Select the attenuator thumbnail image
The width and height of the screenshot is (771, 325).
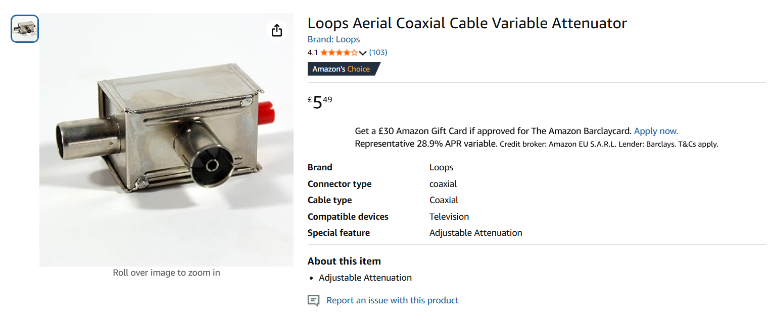tap(25, 29)
